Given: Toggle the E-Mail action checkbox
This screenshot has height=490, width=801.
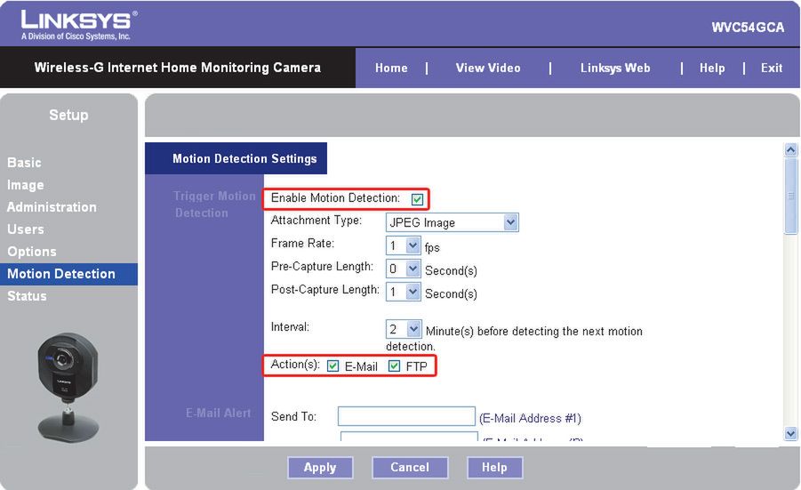Looking at the screenshot, I should [333, 365].
